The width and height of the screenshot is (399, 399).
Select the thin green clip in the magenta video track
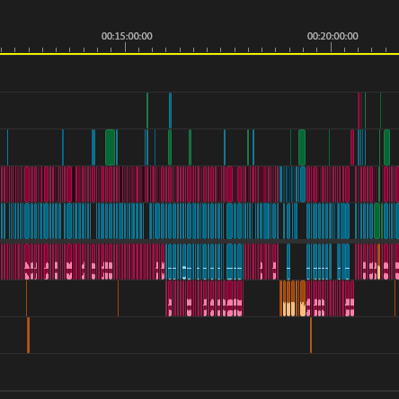point(379,184)
